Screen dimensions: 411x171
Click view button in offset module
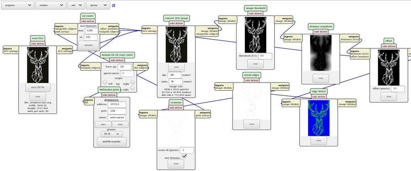click(x=389, y=96)
